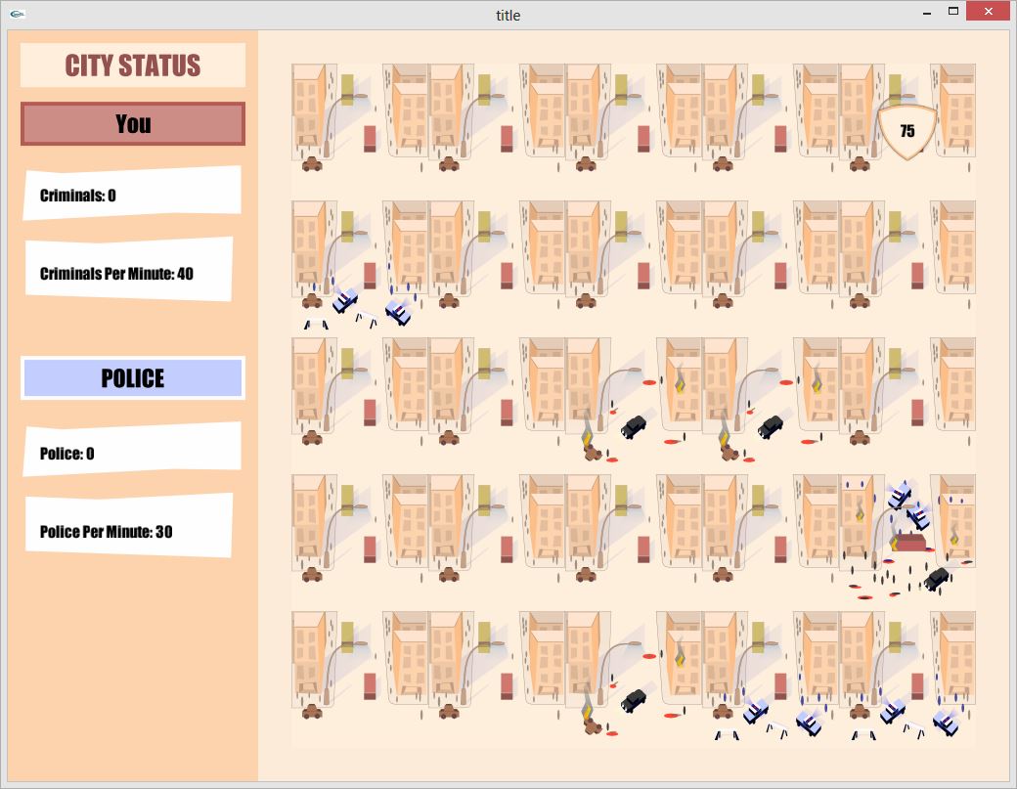Close the title window
This screenshot has width=1017, height=789.
tap(988, 11)
